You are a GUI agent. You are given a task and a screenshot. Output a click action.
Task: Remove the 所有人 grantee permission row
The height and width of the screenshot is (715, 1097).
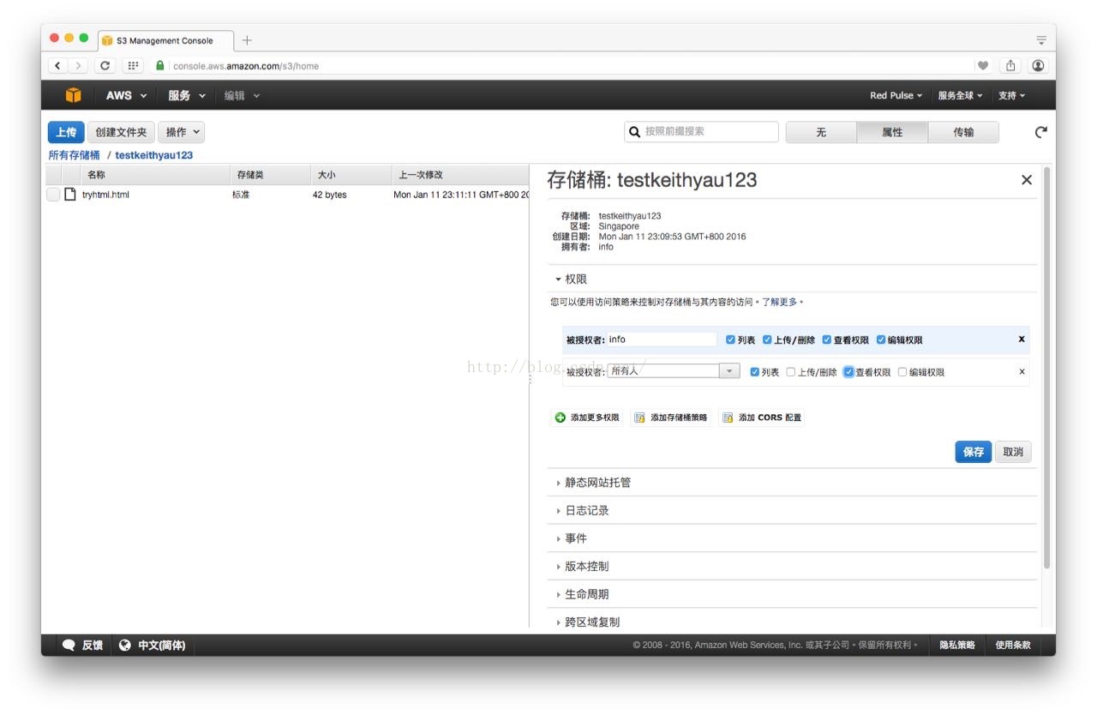pyautogui.click(x=1022, y=371)
